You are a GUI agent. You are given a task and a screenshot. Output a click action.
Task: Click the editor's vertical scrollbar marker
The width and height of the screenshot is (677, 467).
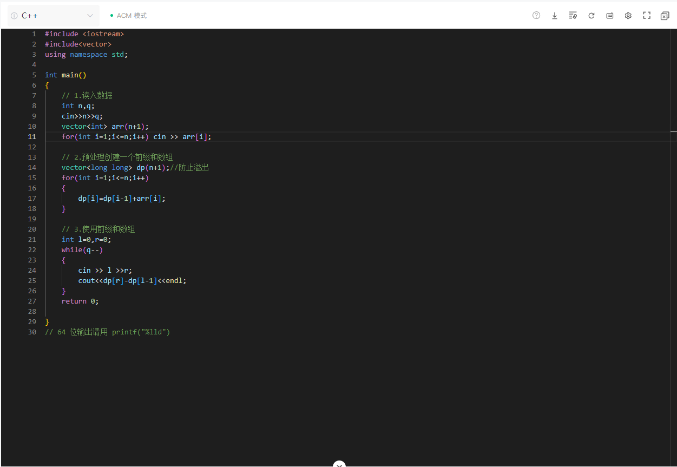tap(674, 131)
